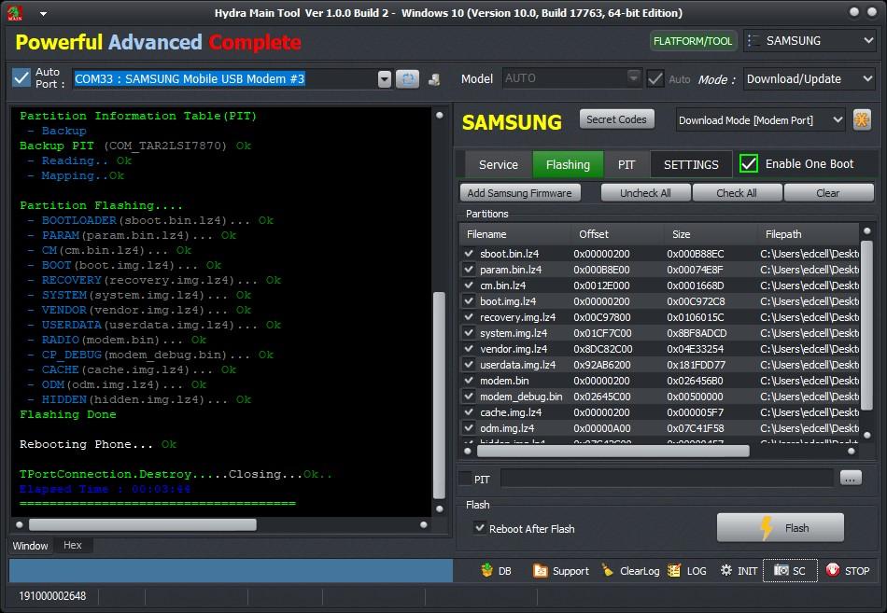
Task: Open the LOG icon
Action: [x=674, y=571]
